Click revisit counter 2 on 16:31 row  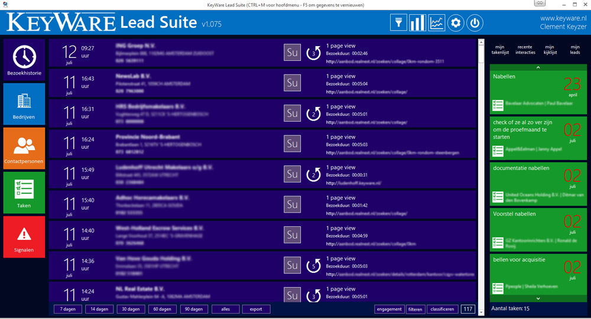pyautogui.click(x=313, y=113)
